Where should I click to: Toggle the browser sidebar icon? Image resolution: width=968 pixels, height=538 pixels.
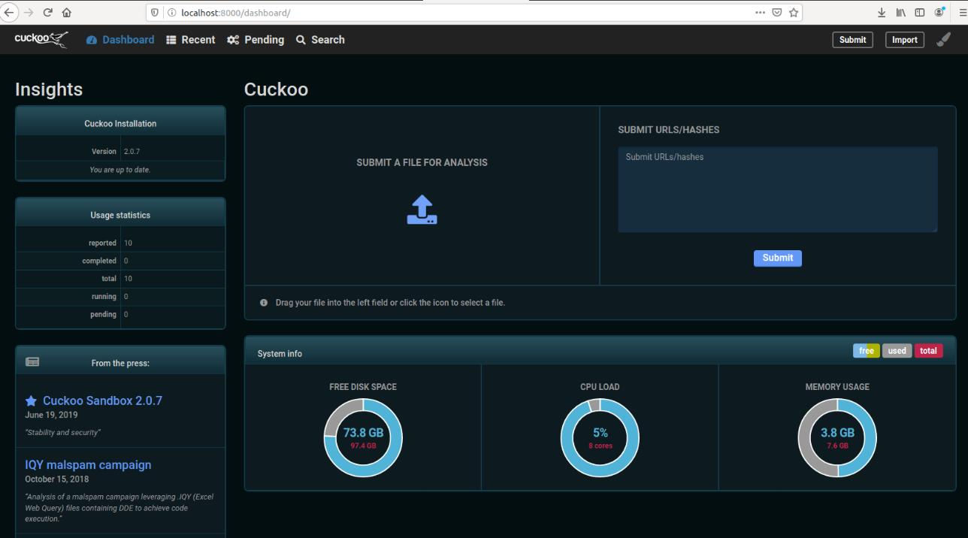tap(919, 12)
